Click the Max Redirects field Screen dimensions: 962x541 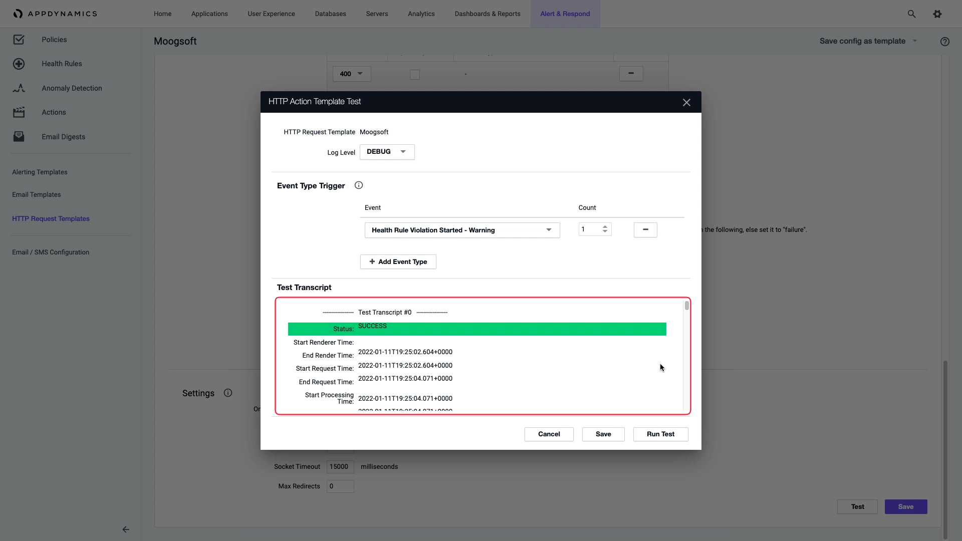(x=340, y=486)
